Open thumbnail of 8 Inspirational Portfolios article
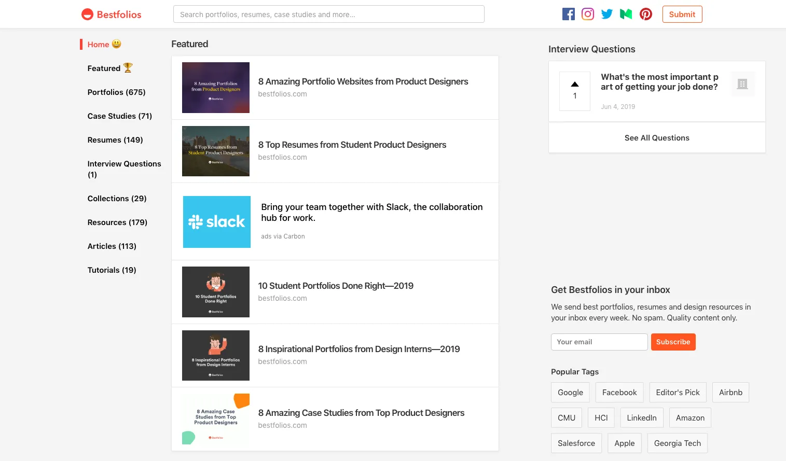 coord(216,355)
